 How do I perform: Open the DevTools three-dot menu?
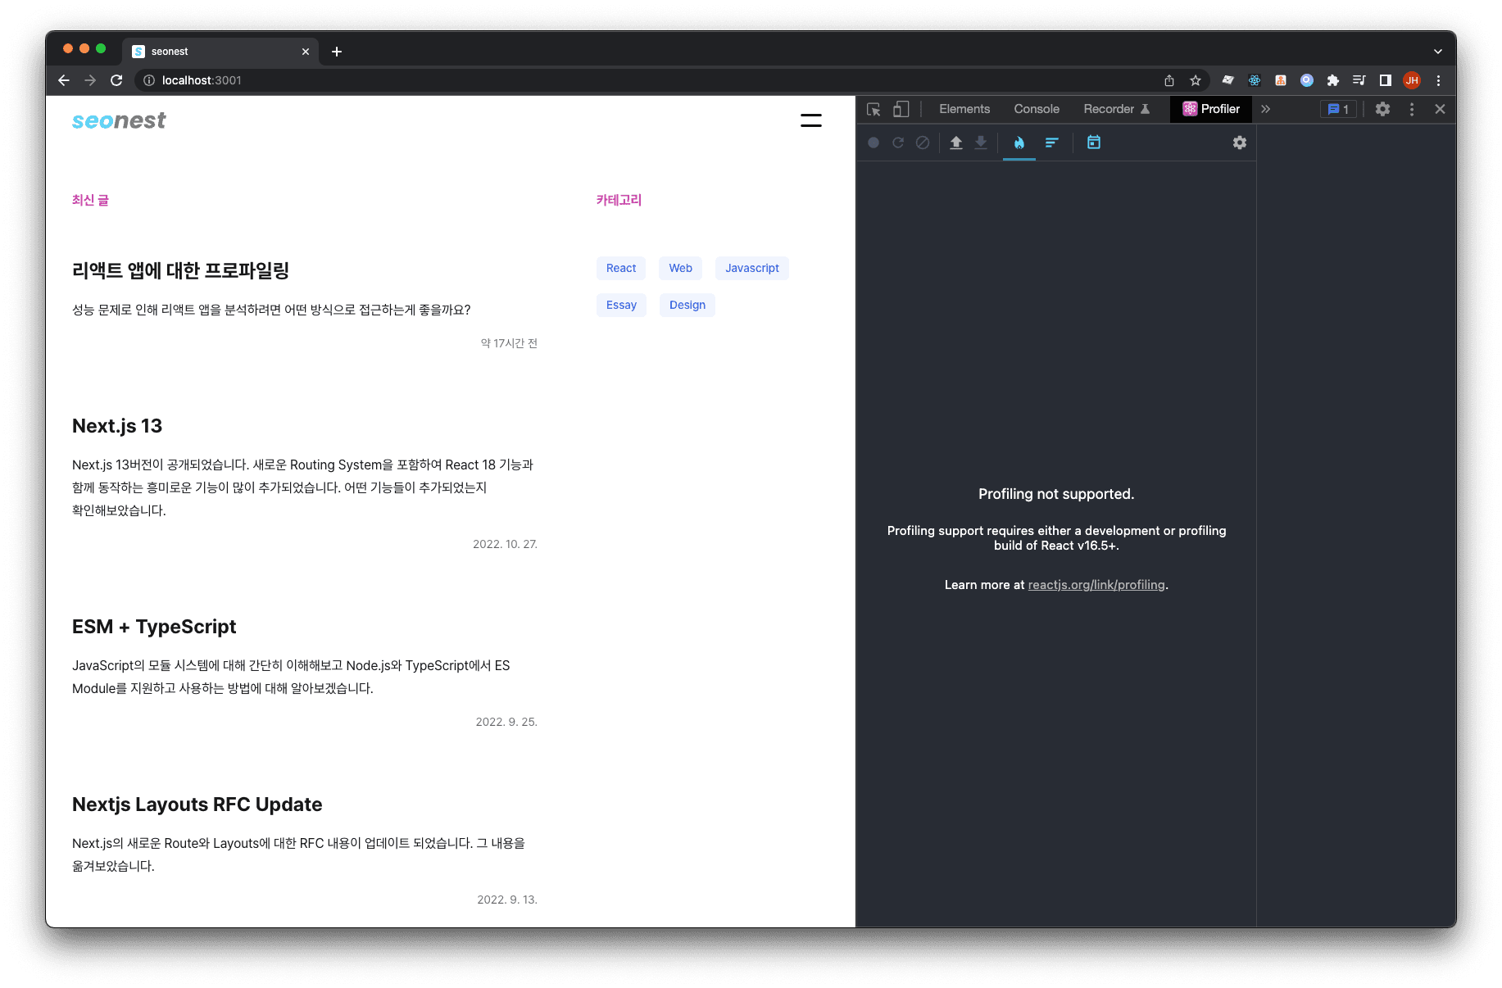click(x=1411, y=109)
